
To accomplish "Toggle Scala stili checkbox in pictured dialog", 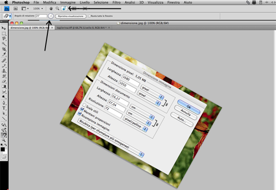I will click(x=84, y=105).
